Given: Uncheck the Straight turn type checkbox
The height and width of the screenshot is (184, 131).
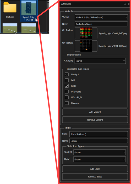Looking at the screenshot, I should pos(67,74).
